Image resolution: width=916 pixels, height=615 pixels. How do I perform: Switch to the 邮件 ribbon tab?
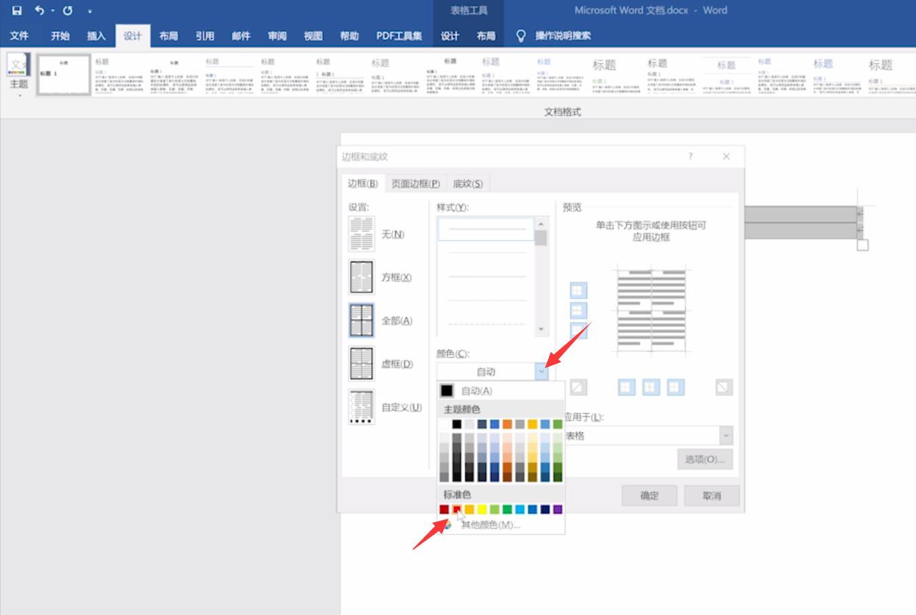pos(241,35)
